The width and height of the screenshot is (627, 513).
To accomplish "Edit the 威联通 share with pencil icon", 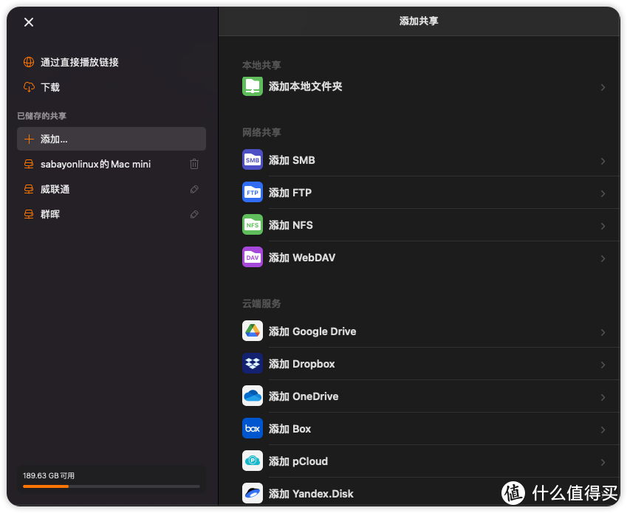I will 194,189.
